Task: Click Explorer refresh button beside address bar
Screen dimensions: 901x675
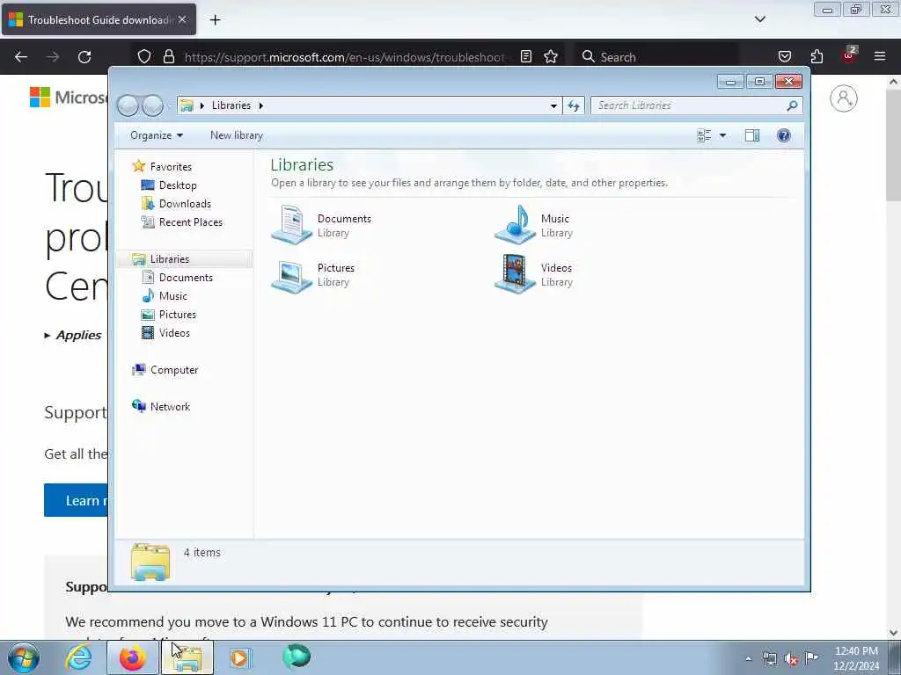Action: (574, 105)
